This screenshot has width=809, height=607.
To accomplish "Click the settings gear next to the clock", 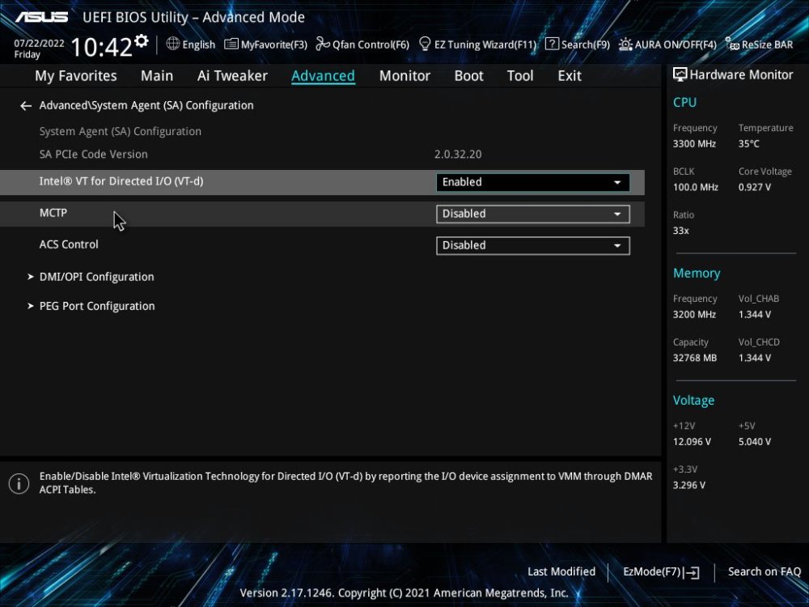I will (x=142, y=40).
